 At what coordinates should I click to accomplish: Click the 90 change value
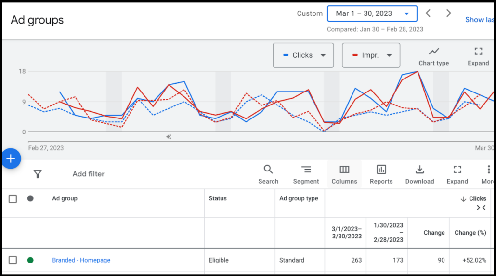441,260
